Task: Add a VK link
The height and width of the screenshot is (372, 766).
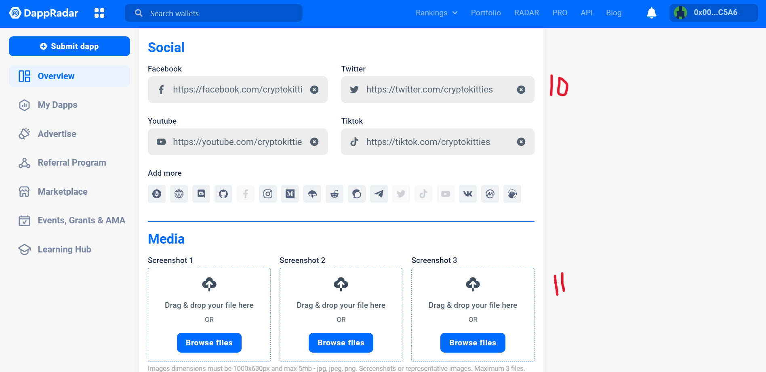Action: pos(468,194)
